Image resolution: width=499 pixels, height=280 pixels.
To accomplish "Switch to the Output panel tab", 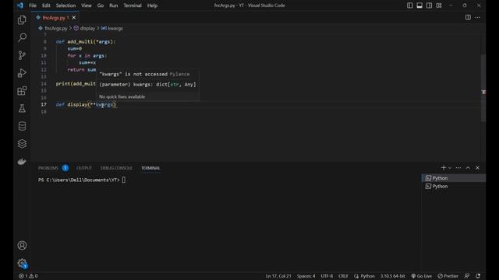I will coord(84,168).
